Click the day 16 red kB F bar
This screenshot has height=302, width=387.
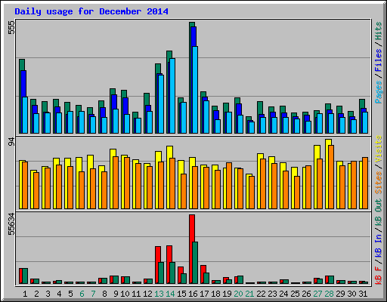[x=192, y=249]
